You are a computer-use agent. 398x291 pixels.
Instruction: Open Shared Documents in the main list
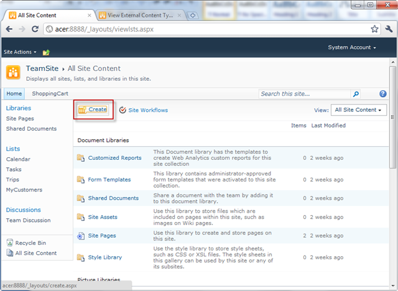(113, 198)
